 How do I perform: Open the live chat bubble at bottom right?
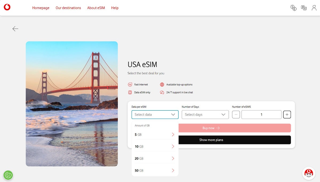click(309, 173)
